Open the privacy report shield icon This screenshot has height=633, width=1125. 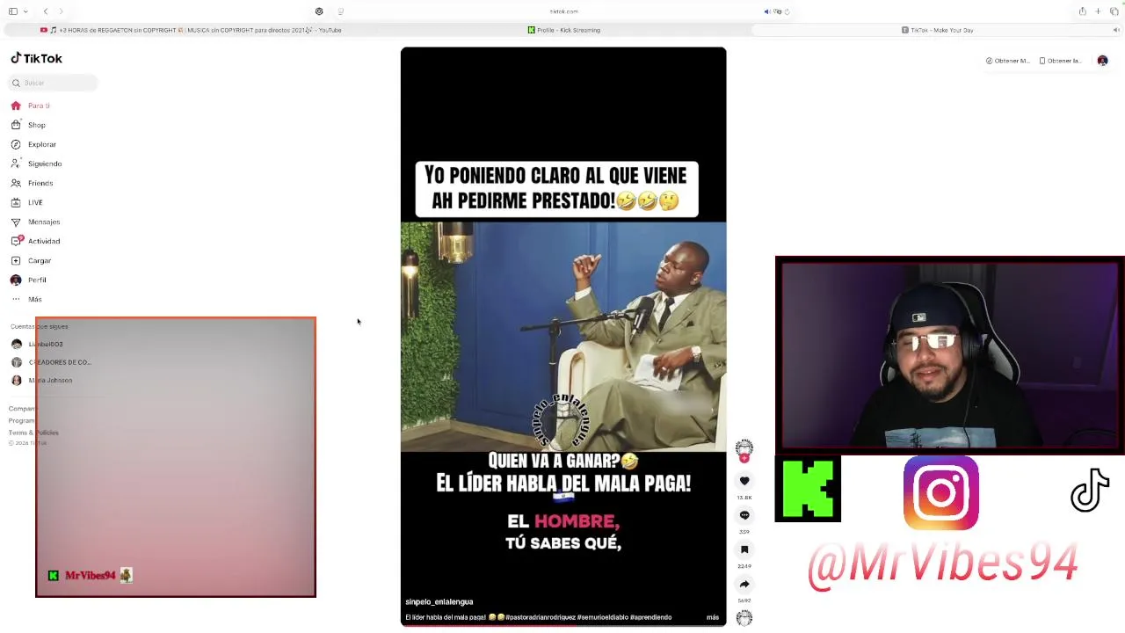tap(319, 11)
